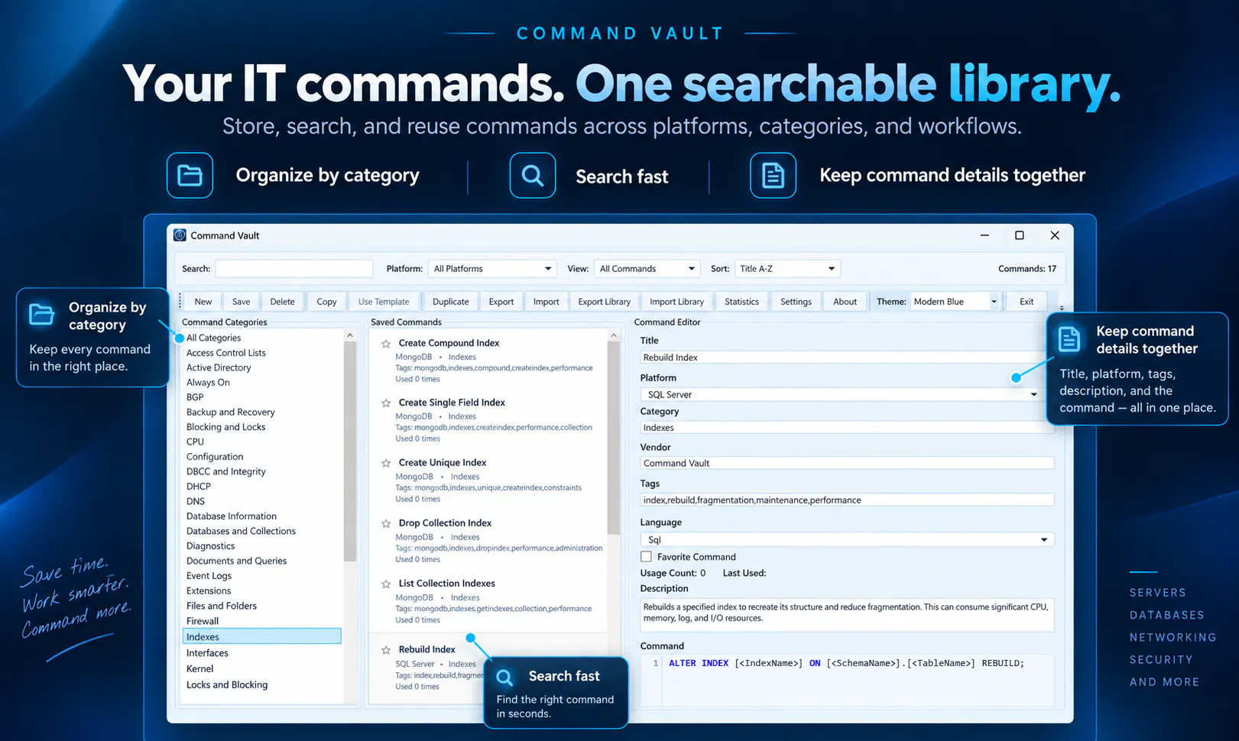The image size is (1239, 741).
Task: Select the DHCP category
Action: click(x=198, y=487)
